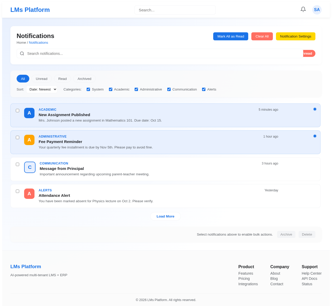Click the '3 hours ago' timestamp
Screen dimensions: 332x308
point(270,163)
